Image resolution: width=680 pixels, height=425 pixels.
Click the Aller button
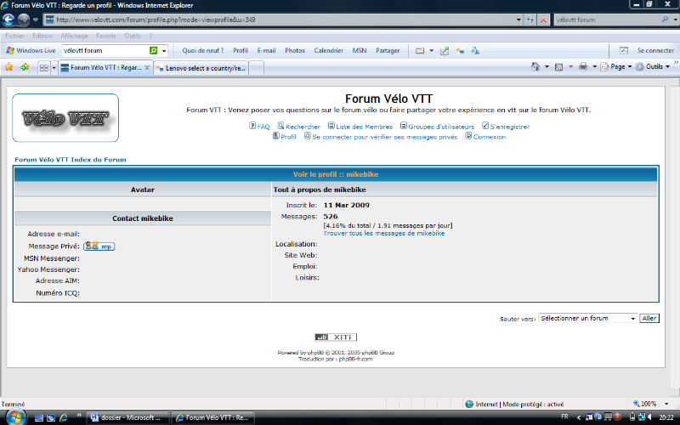point(649,318)
